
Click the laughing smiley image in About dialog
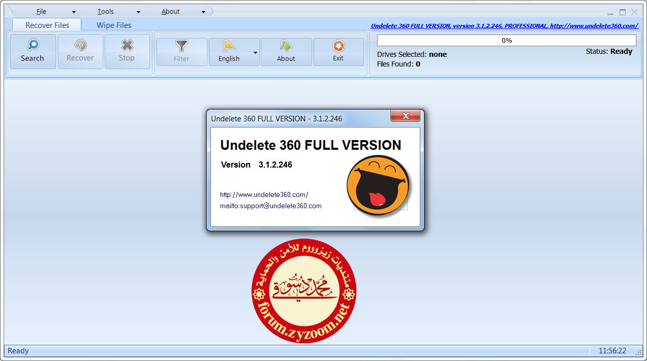click(x=379, y=185)
